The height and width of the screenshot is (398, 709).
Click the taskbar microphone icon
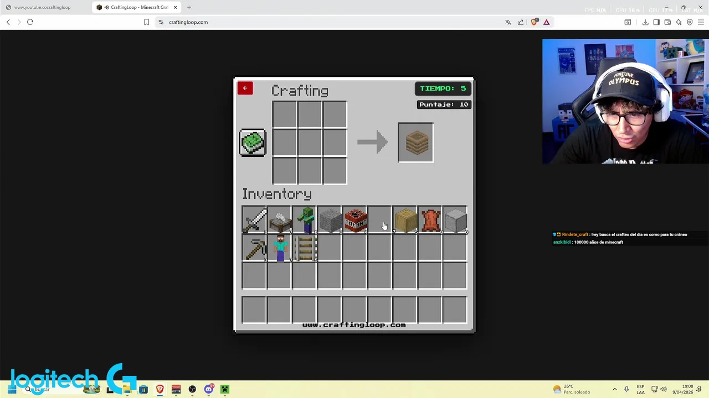(626, 389)
